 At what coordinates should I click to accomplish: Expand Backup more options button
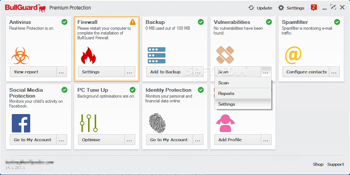point(198,72)
